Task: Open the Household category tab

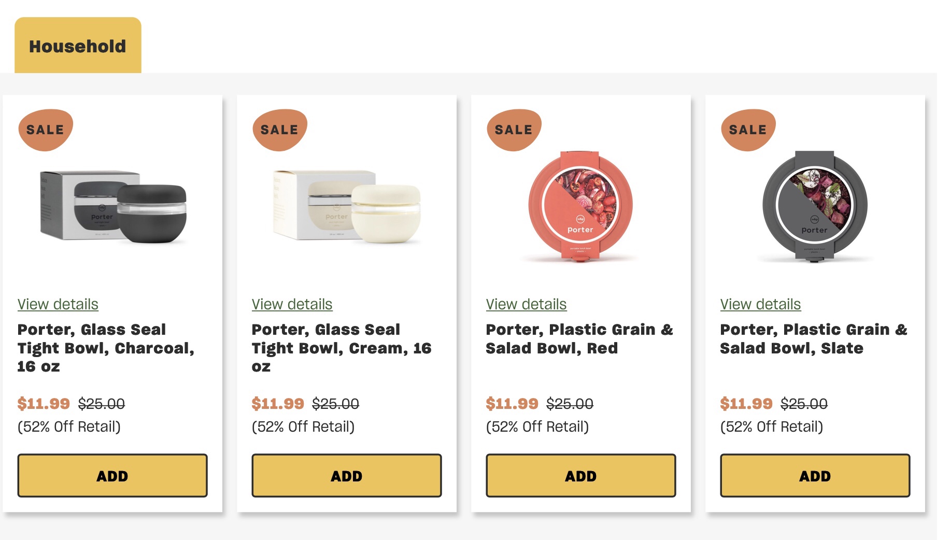Action: tap(78, 46)
